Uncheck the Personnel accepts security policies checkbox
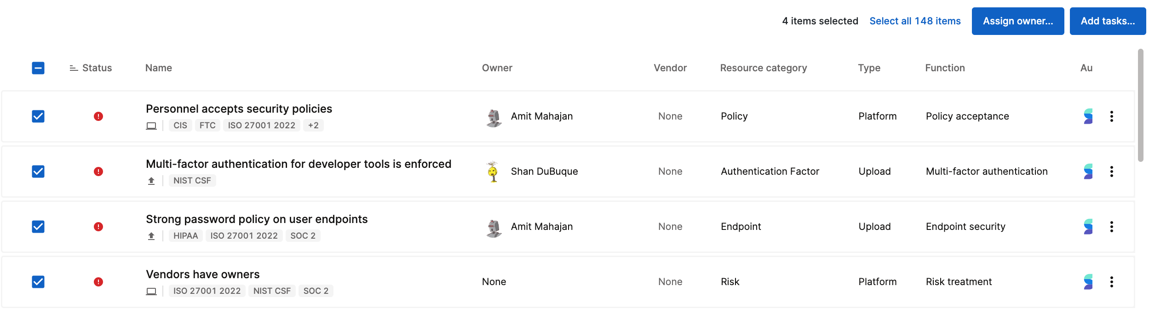Image resolution: width=1149 pixels, height=309 pixels. [38, 116]
